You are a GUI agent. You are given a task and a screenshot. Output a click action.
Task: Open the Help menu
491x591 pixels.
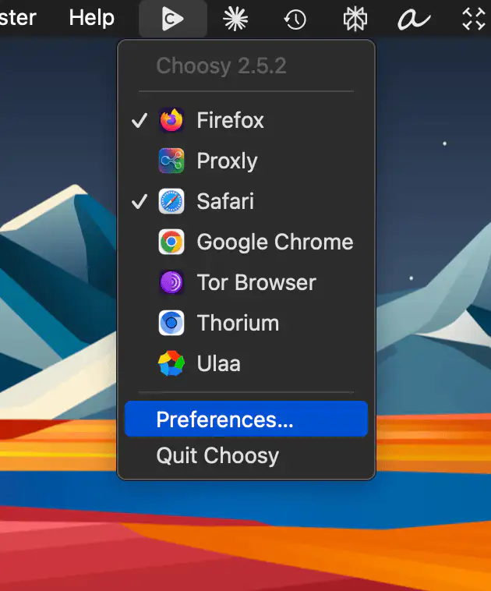point(91,18)
